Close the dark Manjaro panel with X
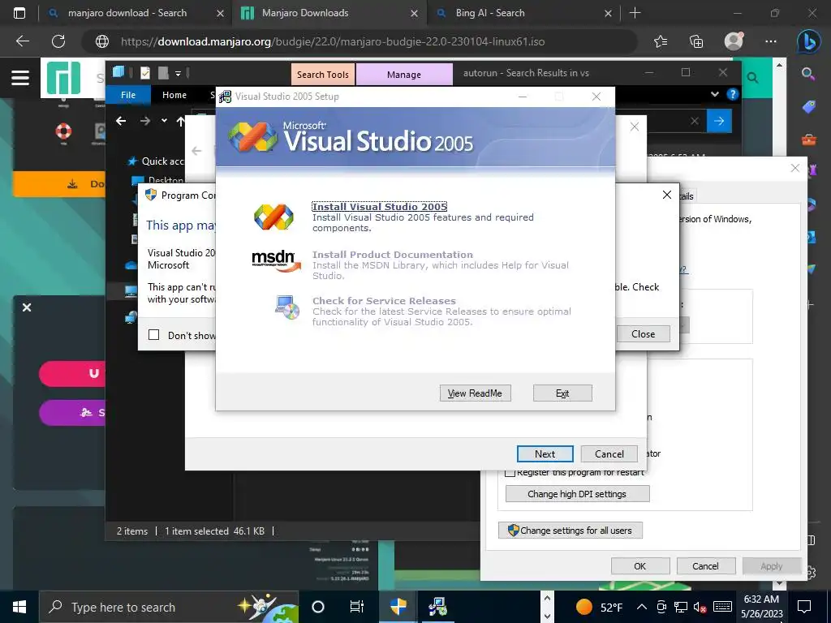Screen dimensions: 831x623 coord(27,307)
